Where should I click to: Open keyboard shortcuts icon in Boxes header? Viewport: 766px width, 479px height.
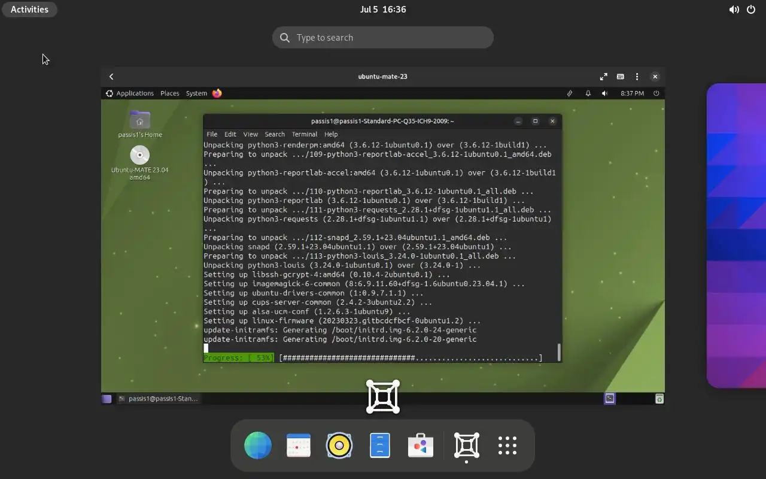pos(621,77)
